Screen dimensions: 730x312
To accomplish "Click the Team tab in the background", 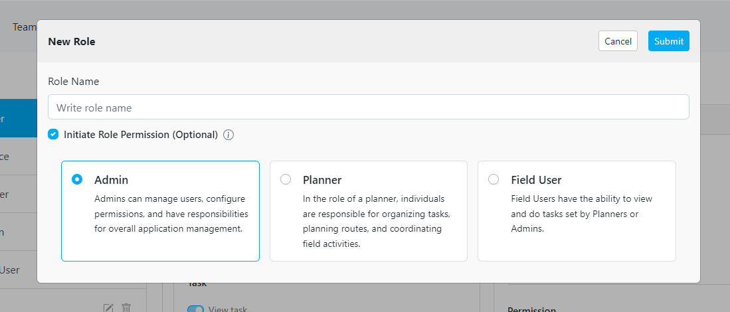I will [x=24, y=27].
